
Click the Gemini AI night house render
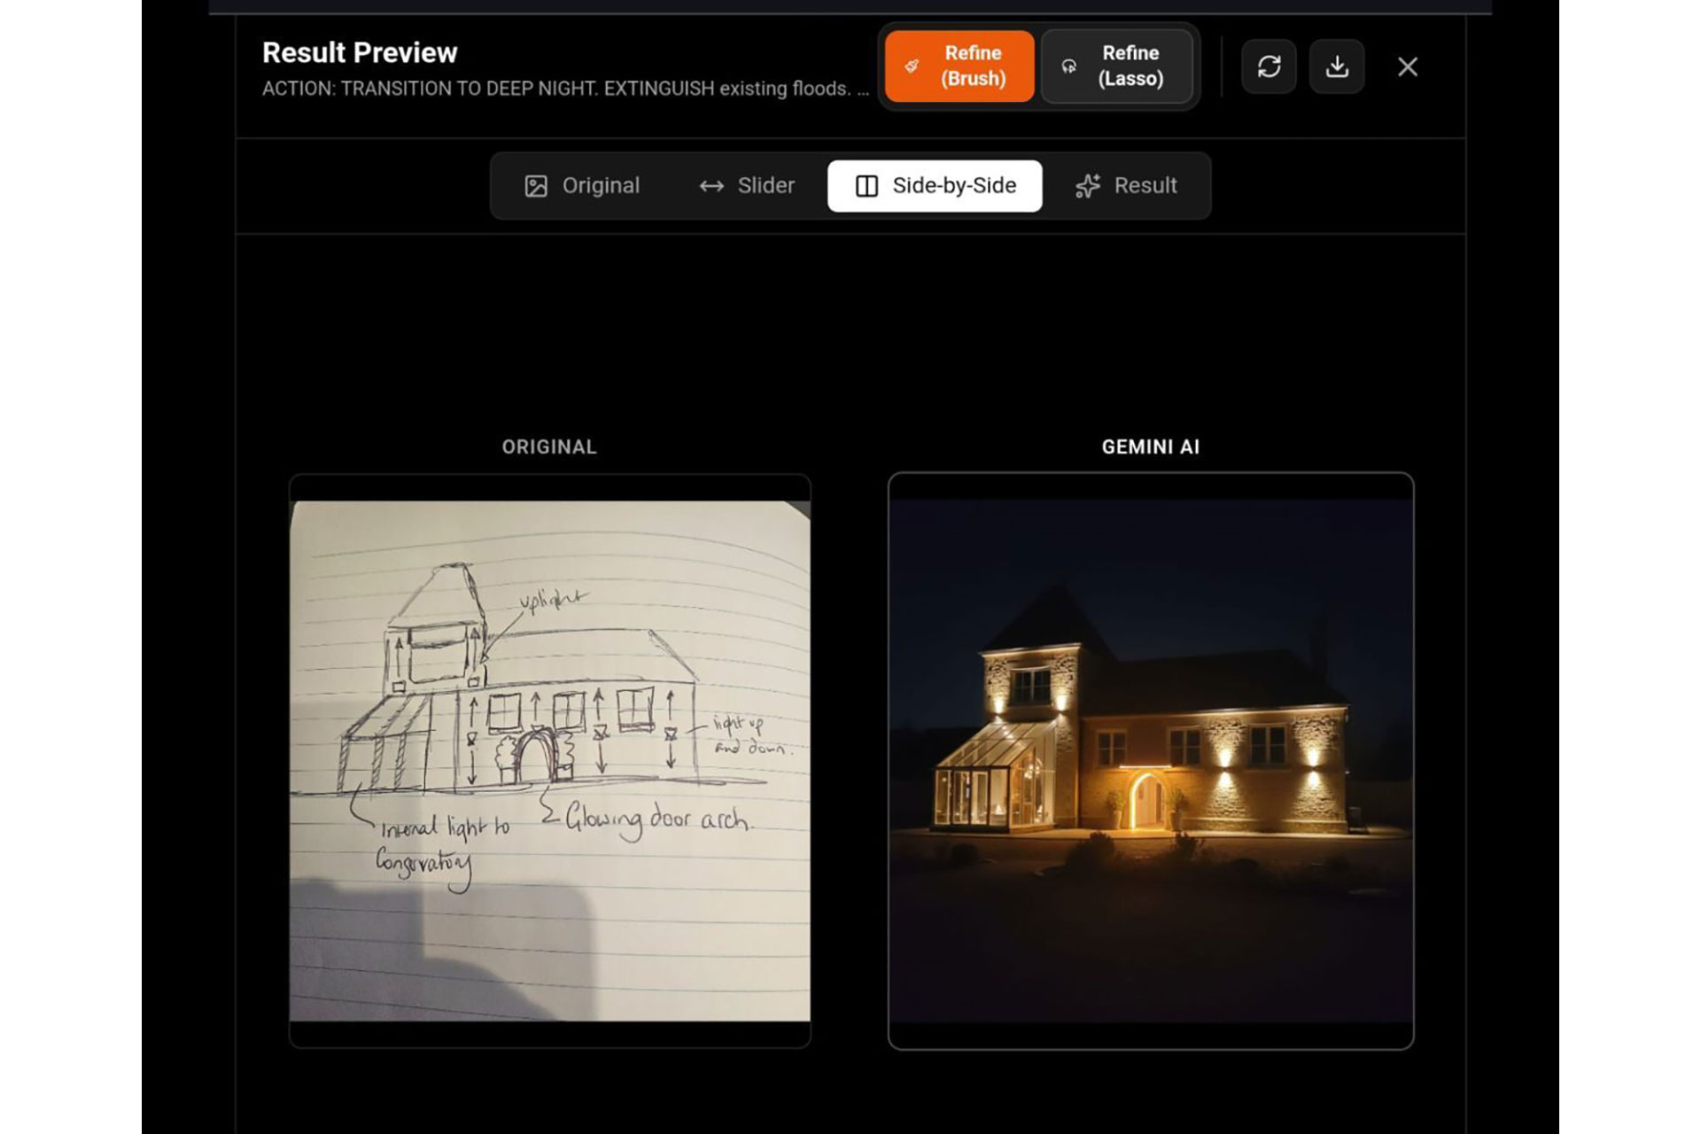[1150, 760]
